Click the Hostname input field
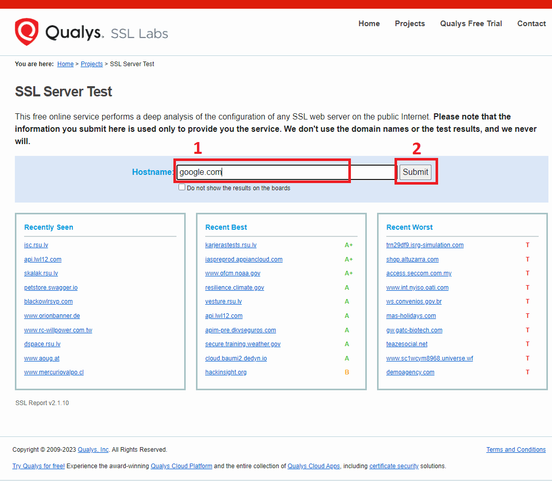This screenshot has width=552, height=481. (285, 172)
